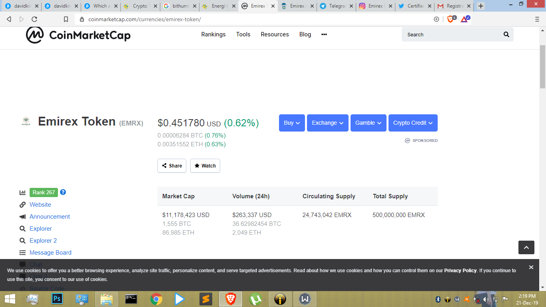Open the Tools menu
The height and width of the screenshot is (307, 546).
pyautogui.click(x=243, y=34)
